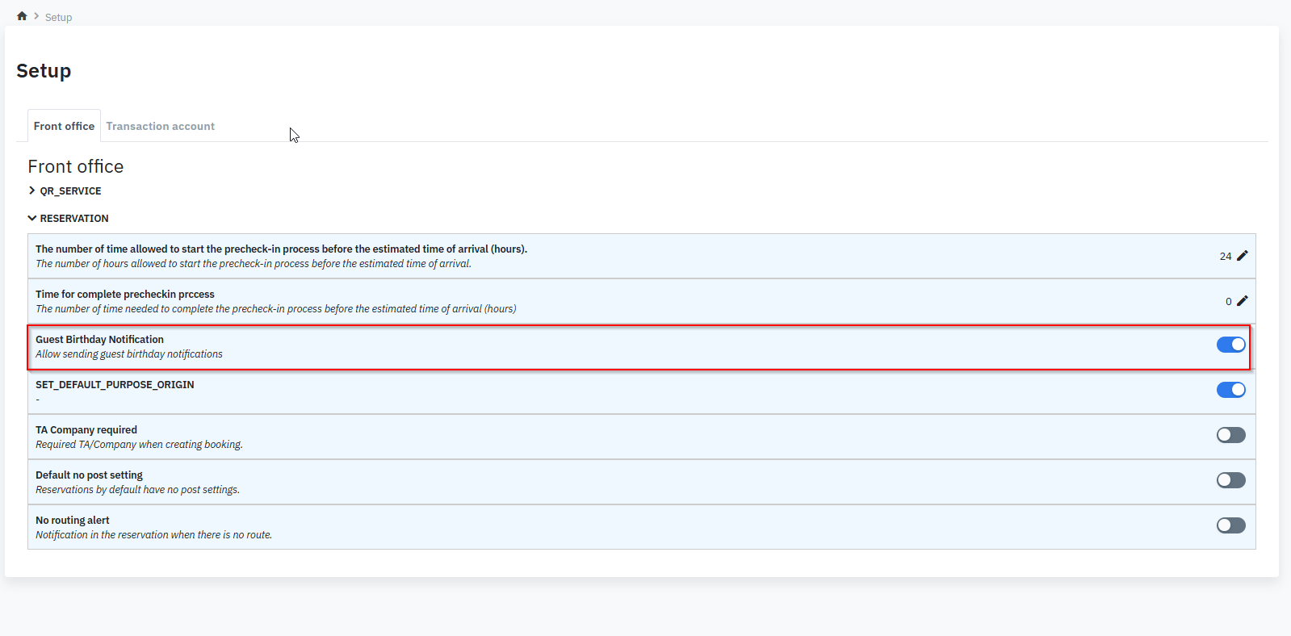Viewport: 1291px width, 636px height.
Task: Disable the Guest Birthday Notification toggle
Action: tap(1230, 345)
